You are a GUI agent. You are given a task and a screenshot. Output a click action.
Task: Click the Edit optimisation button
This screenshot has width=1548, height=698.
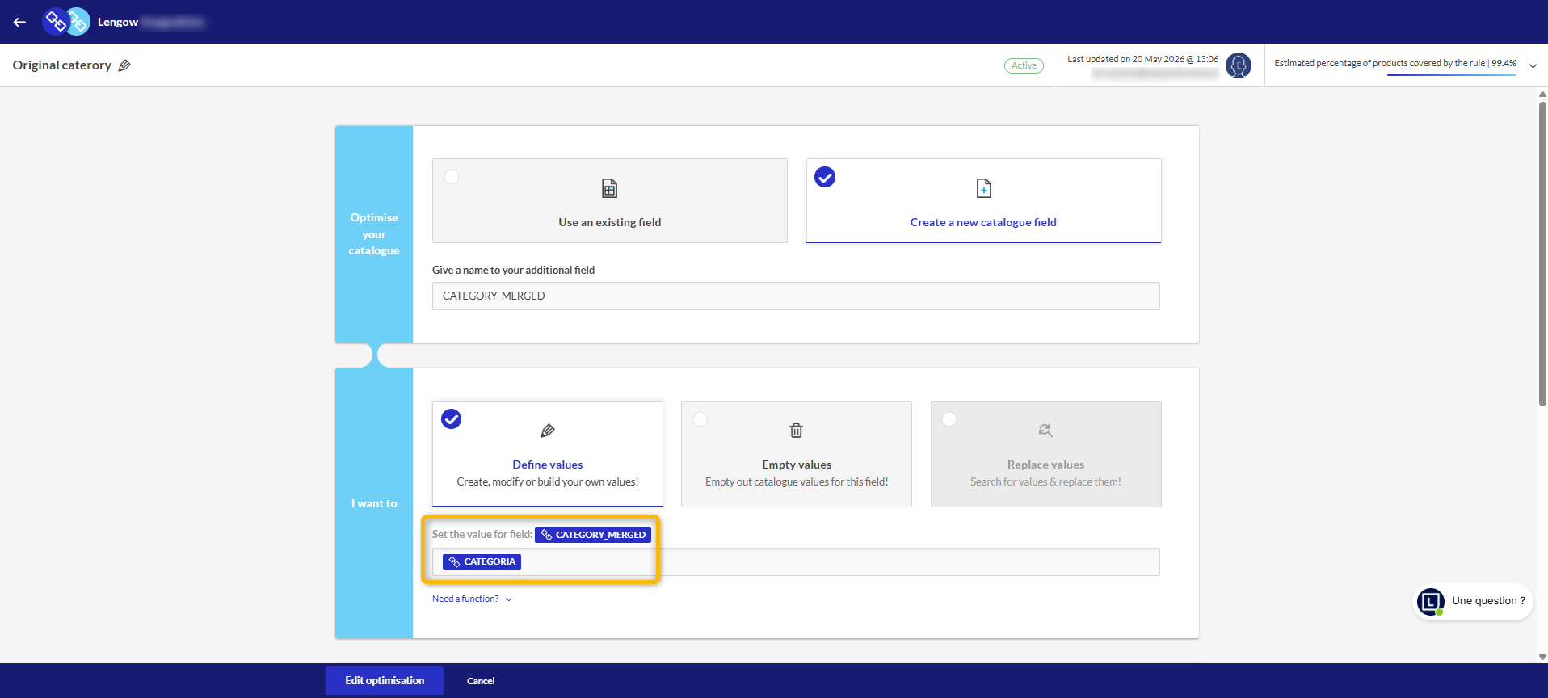385,680
